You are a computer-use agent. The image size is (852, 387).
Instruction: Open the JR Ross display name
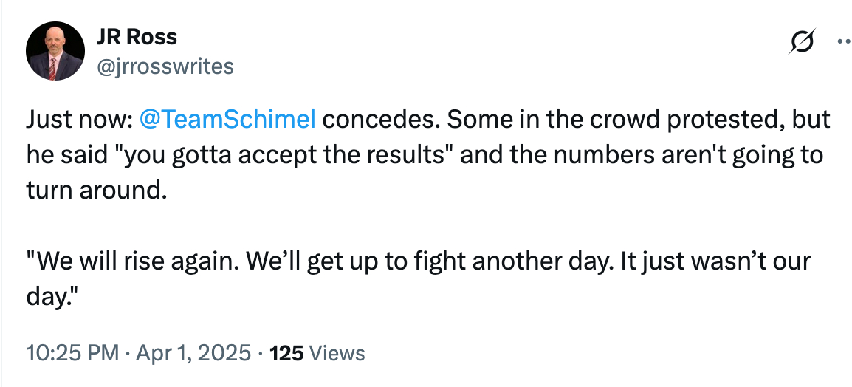(137, 37)
